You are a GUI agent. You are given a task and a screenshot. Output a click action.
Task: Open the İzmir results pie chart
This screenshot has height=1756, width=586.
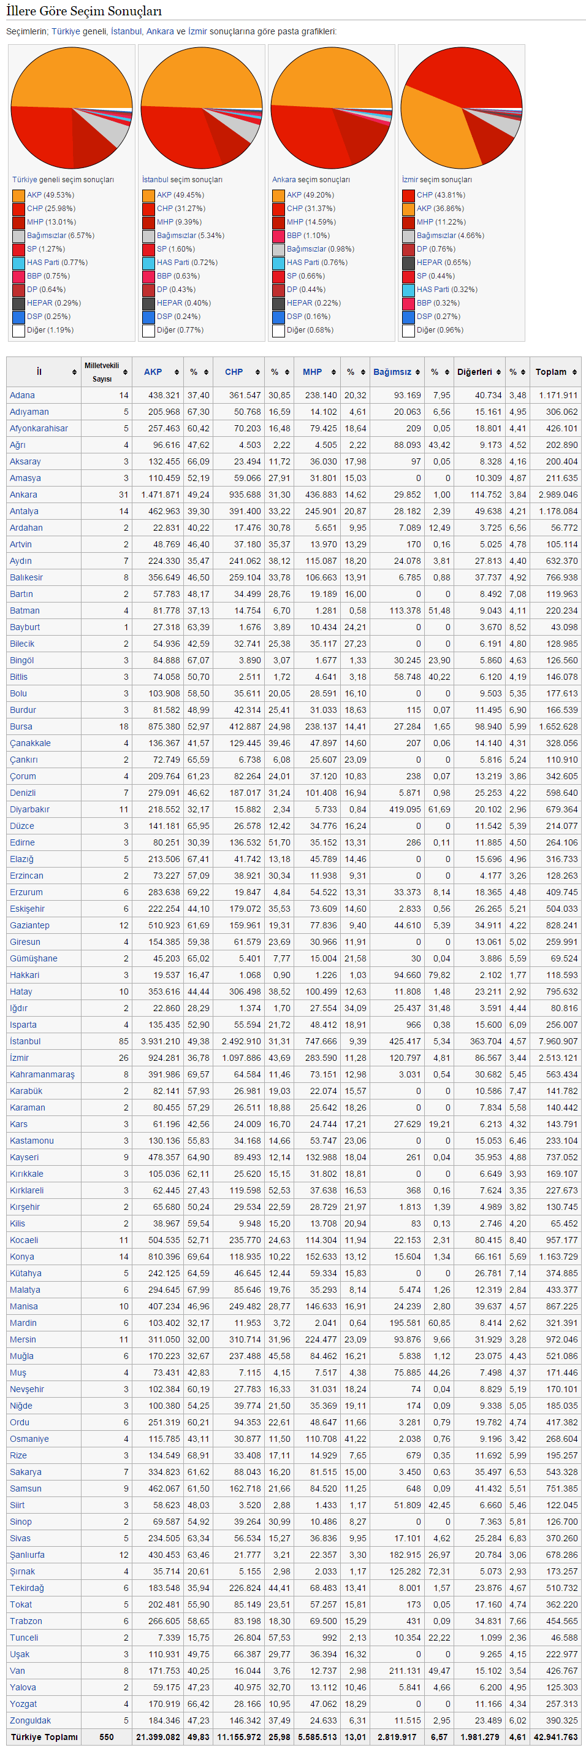(x=462, y=108)
